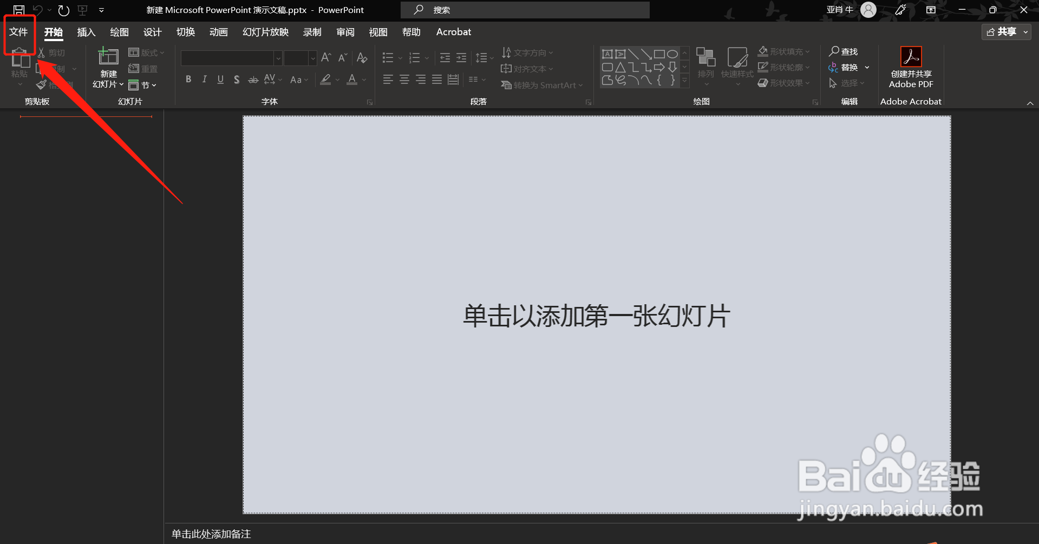Click the Redo (repeat) icon
This screenshot has height=544, width=1039.
coord(63,10)
